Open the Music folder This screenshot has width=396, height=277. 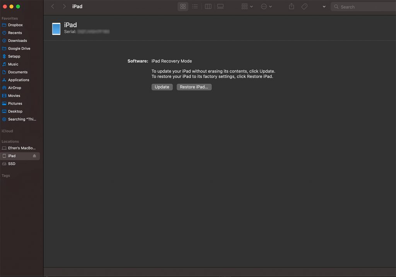point(20,64)
